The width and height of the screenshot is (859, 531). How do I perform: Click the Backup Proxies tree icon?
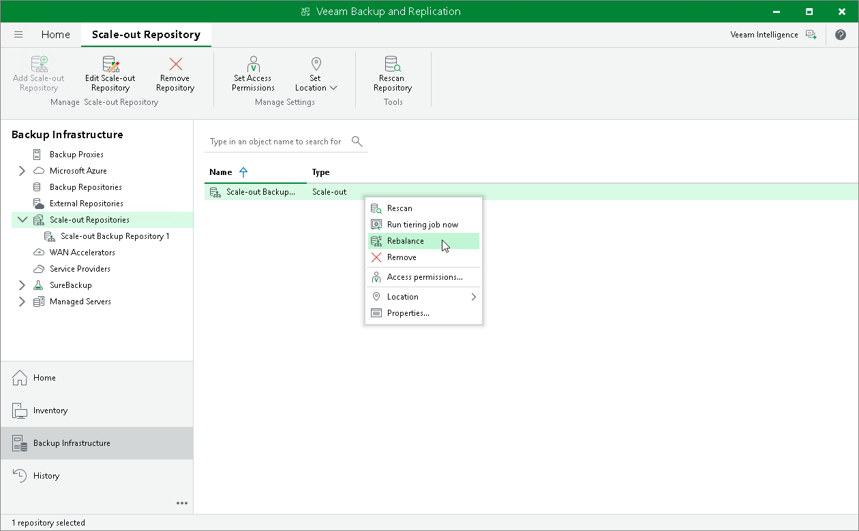point(38,155)
